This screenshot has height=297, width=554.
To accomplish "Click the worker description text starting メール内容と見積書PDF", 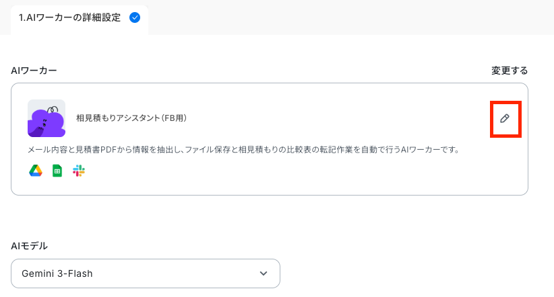I will pos(244,150).
